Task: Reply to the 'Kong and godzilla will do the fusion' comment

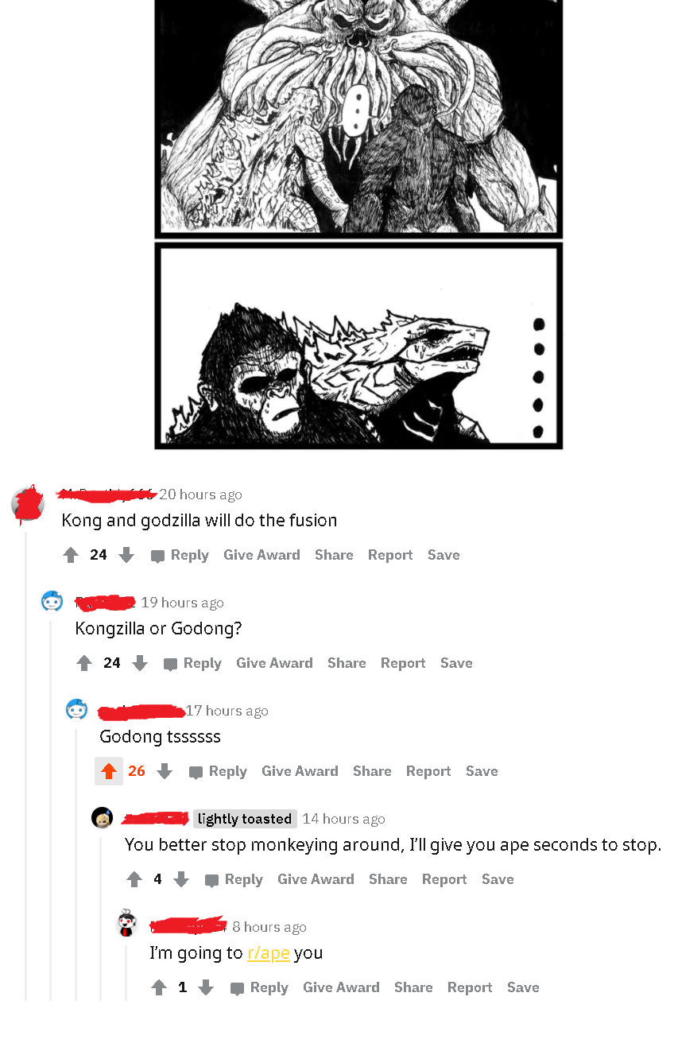Action: point(180,555)
